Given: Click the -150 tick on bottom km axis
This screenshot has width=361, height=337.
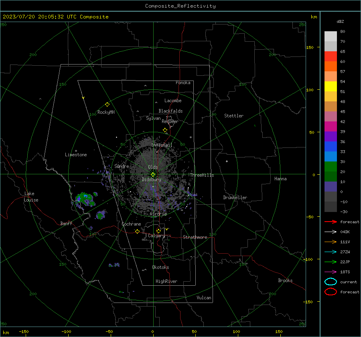Looking at the screenshot, I should (24, 331).
